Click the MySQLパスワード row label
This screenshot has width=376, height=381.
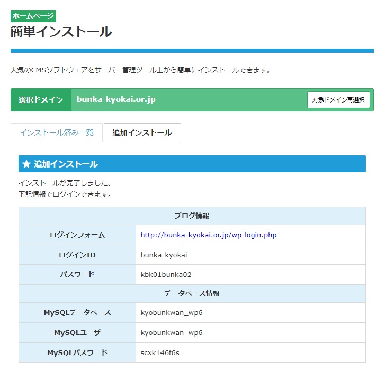click(77, 352)
